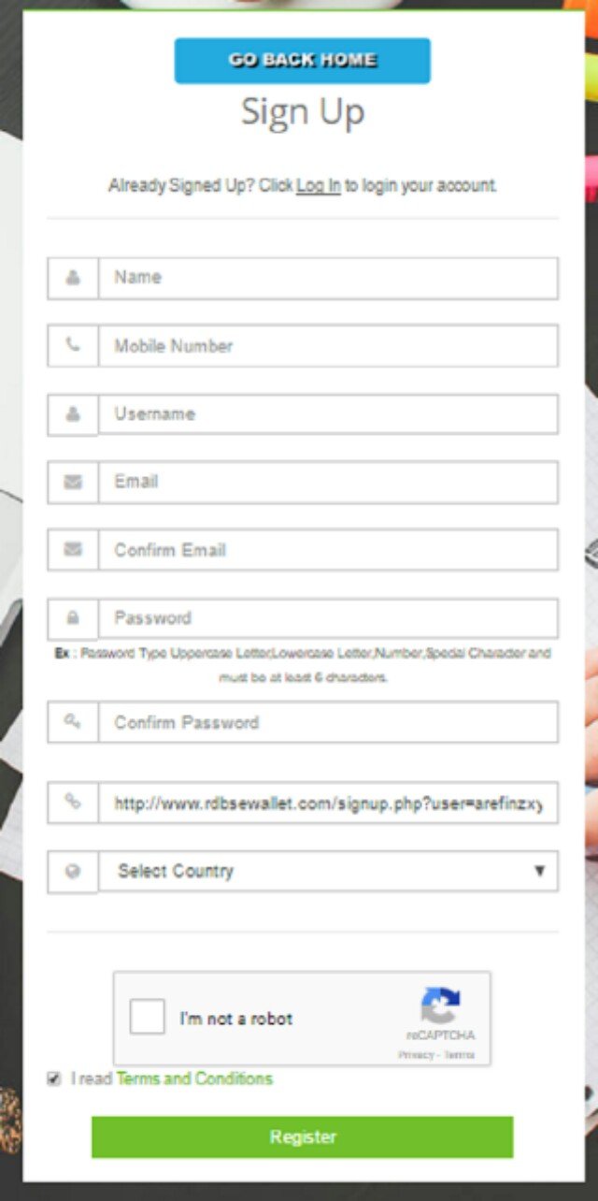Open reCAPTCHA Privacy link
This screenshot has width=598, height=1201.
tap(414, 1054)
